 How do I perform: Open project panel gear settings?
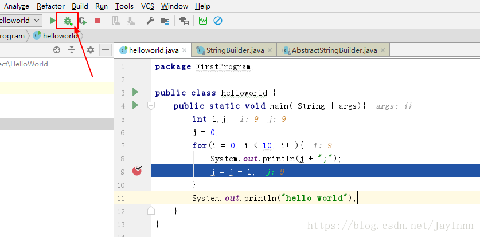[90, 50]
